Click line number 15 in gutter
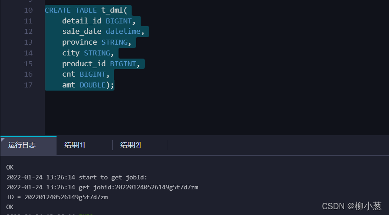The image size is (389, 215). (28, 64)
